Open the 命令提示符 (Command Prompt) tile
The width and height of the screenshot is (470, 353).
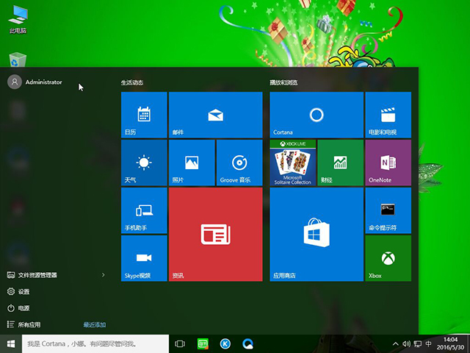388,210
